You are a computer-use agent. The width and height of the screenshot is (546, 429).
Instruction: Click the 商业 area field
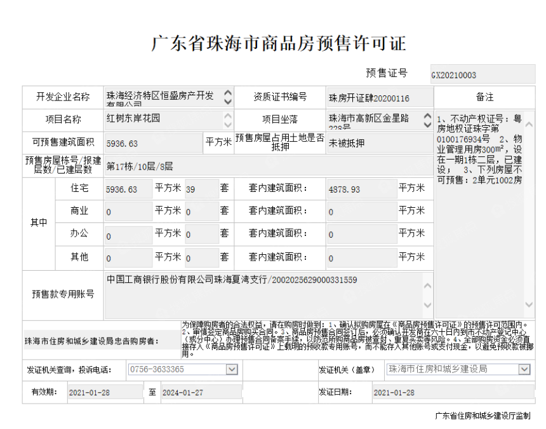[x=128, y=212]
